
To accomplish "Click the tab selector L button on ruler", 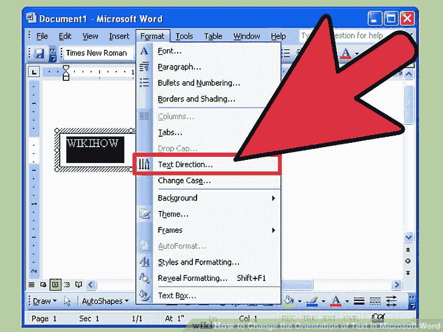I will pos(34,72).
